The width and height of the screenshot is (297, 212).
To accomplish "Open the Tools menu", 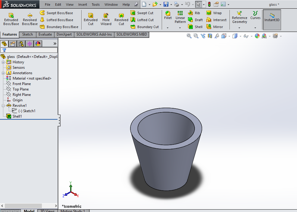I will [x=96, y=5].
